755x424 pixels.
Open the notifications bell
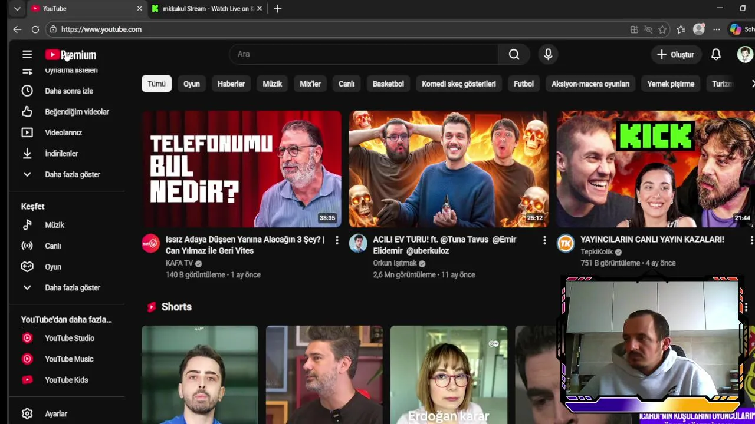point(715,54)
